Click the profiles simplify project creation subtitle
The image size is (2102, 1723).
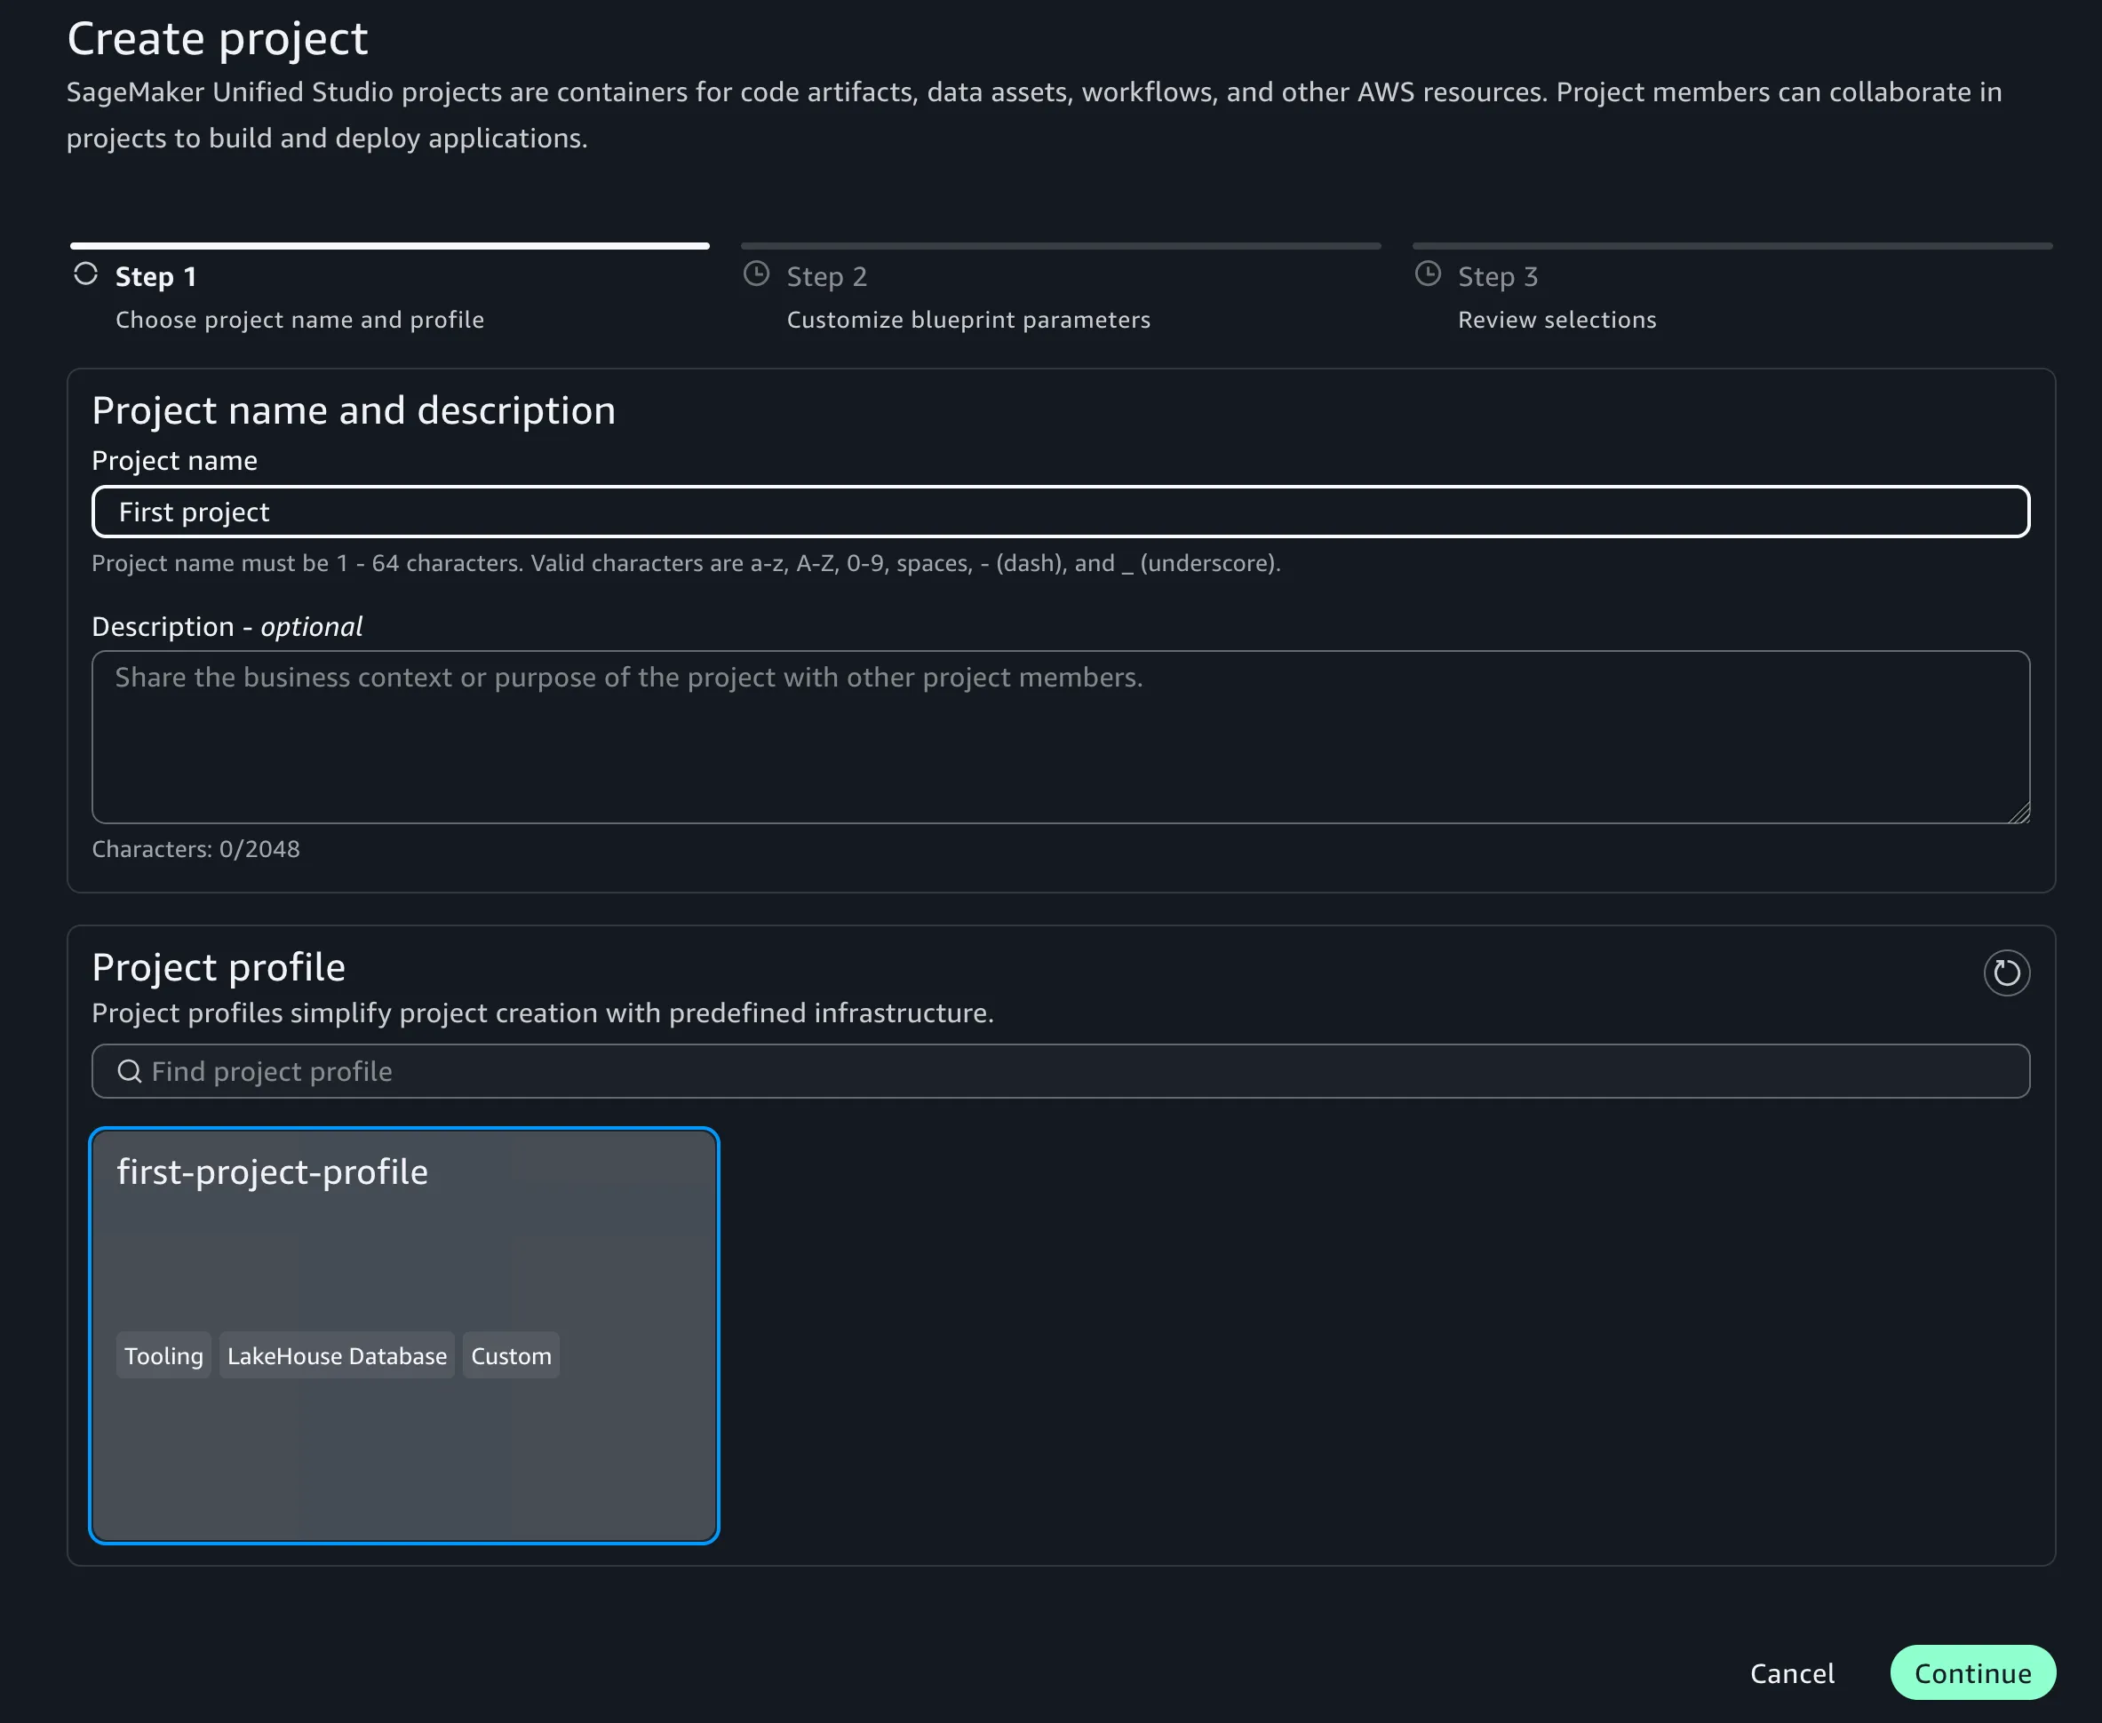coord(542,1013)
